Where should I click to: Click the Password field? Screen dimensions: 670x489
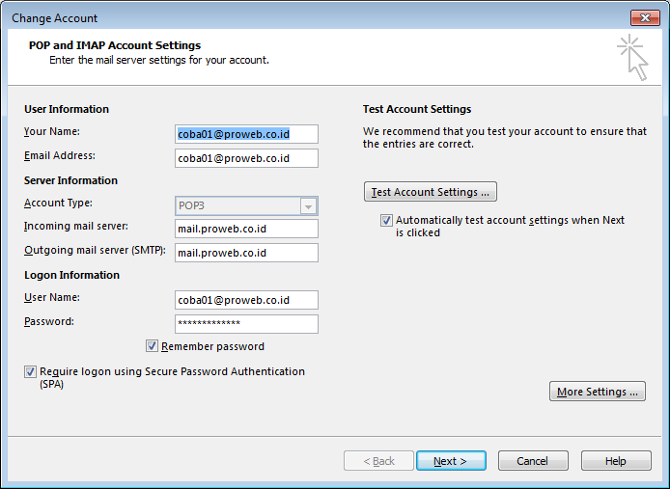click(246, 324)
